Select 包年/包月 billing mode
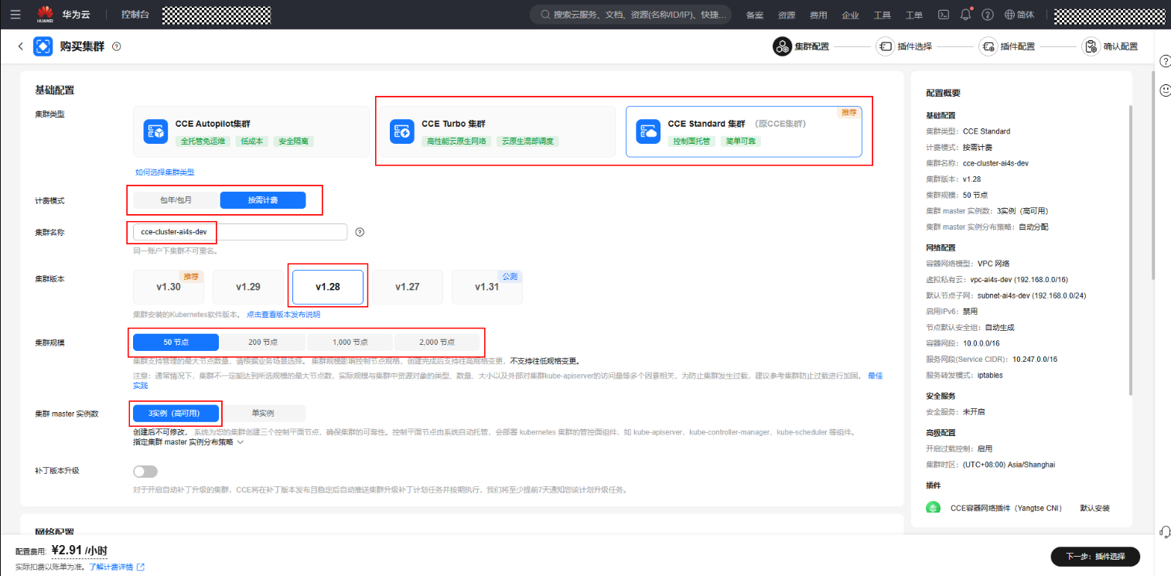 pos(176,200)
